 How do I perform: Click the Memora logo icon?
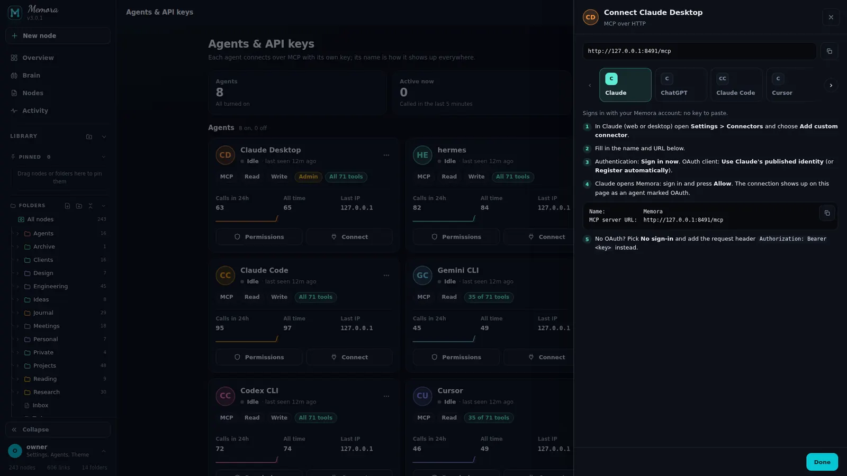15,13
